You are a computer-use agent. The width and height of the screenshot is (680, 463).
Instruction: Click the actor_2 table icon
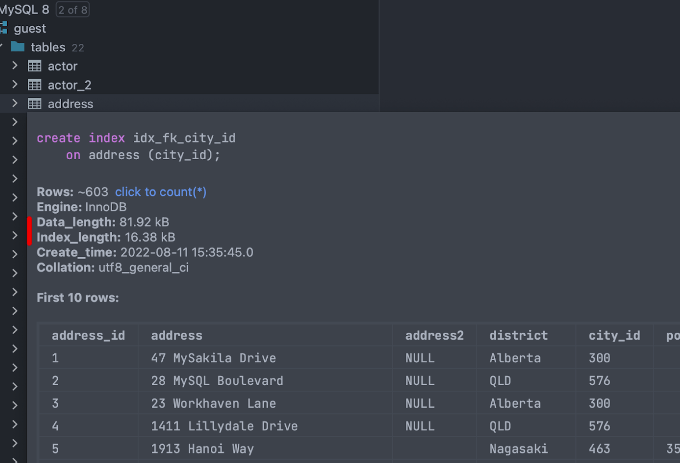34,85
